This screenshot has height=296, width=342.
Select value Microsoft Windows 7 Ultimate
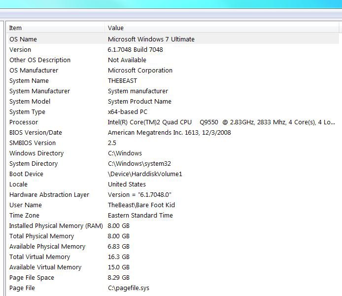tap(151, 39)
